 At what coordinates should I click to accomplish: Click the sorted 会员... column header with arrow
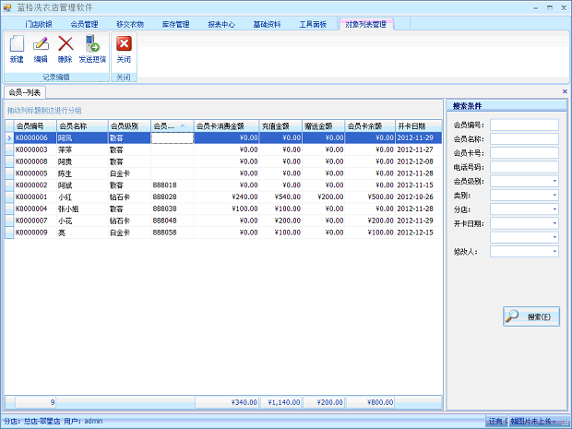point(173,126)
